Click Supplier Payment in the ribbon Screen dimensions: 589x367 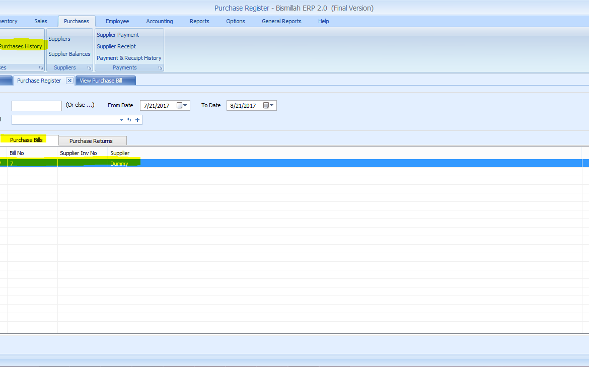click(118, 35)
